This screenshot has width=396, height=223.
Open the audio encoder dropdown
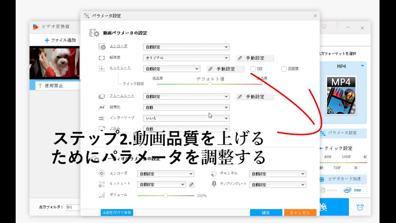click(x=165, y=174)
